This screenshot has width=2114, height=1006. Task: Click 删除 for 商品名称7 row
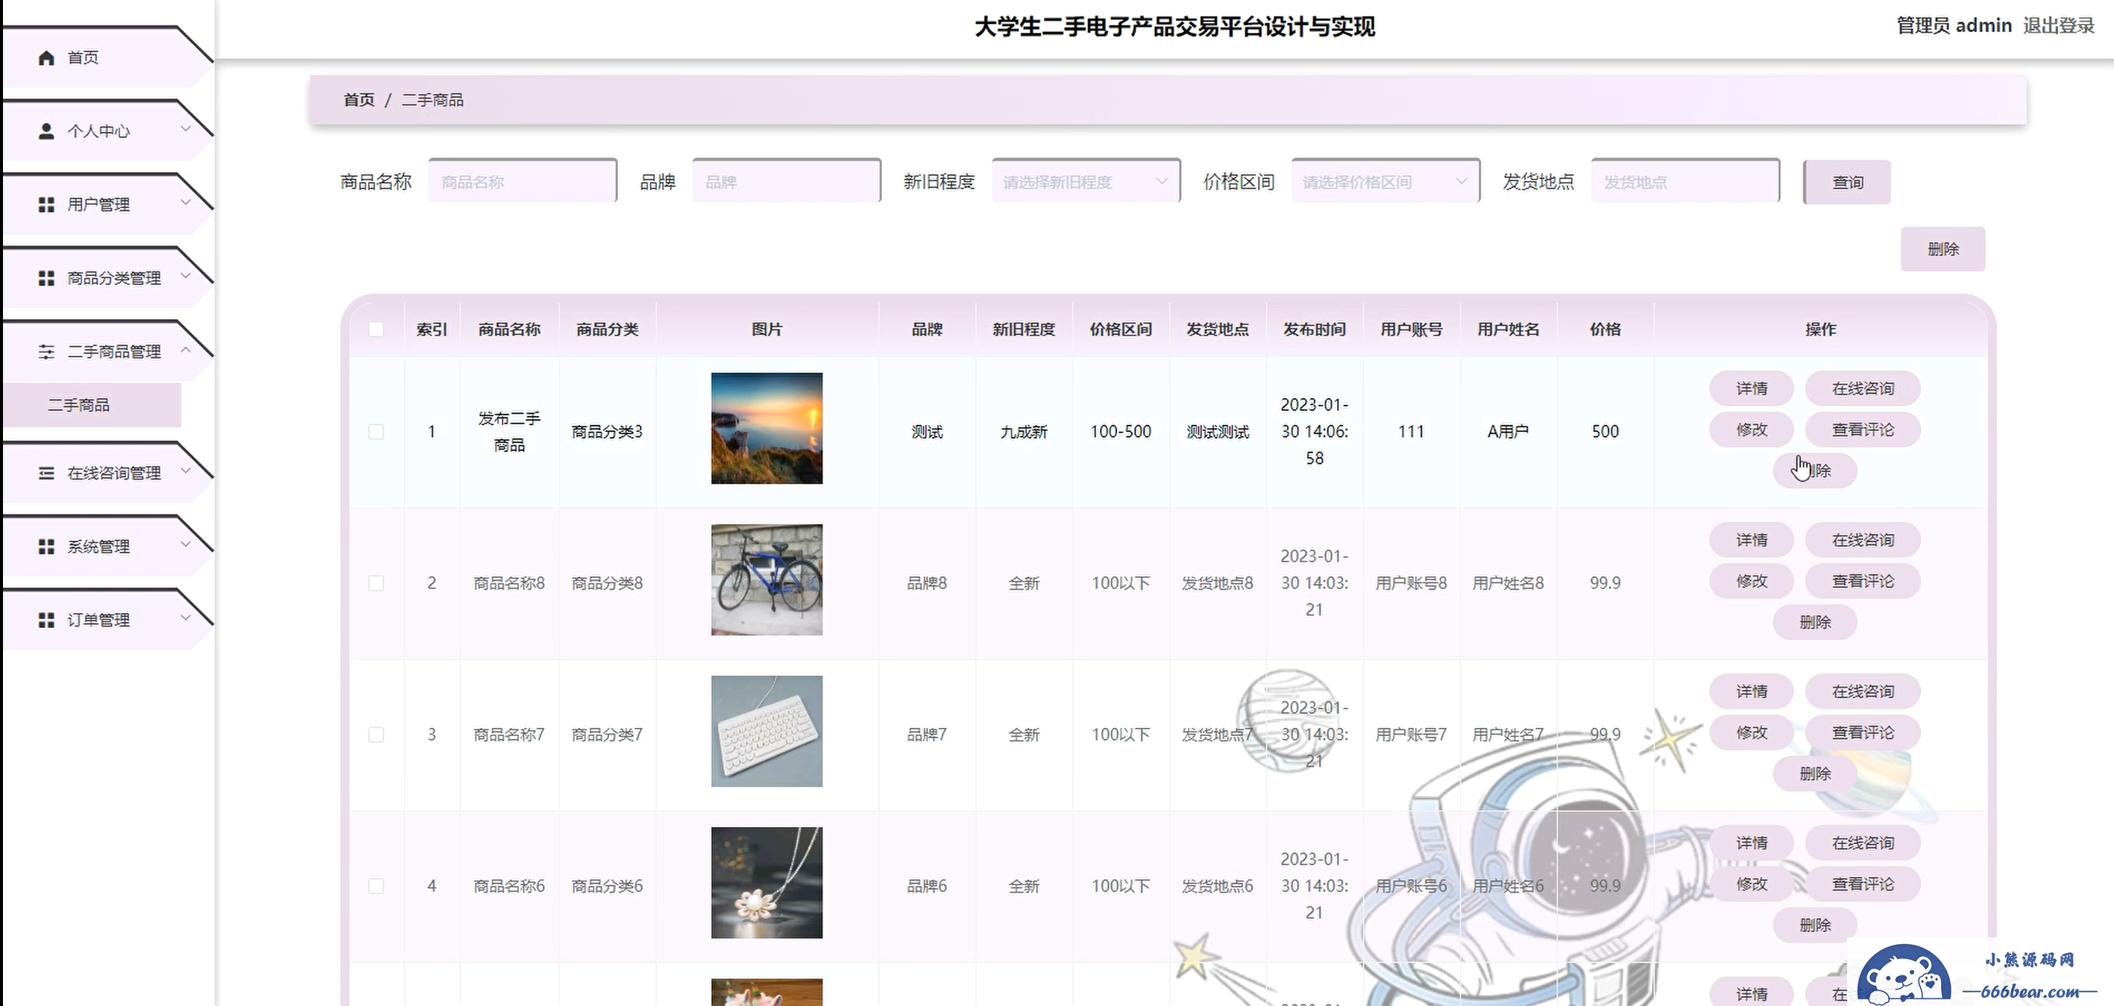[1815, 774]
